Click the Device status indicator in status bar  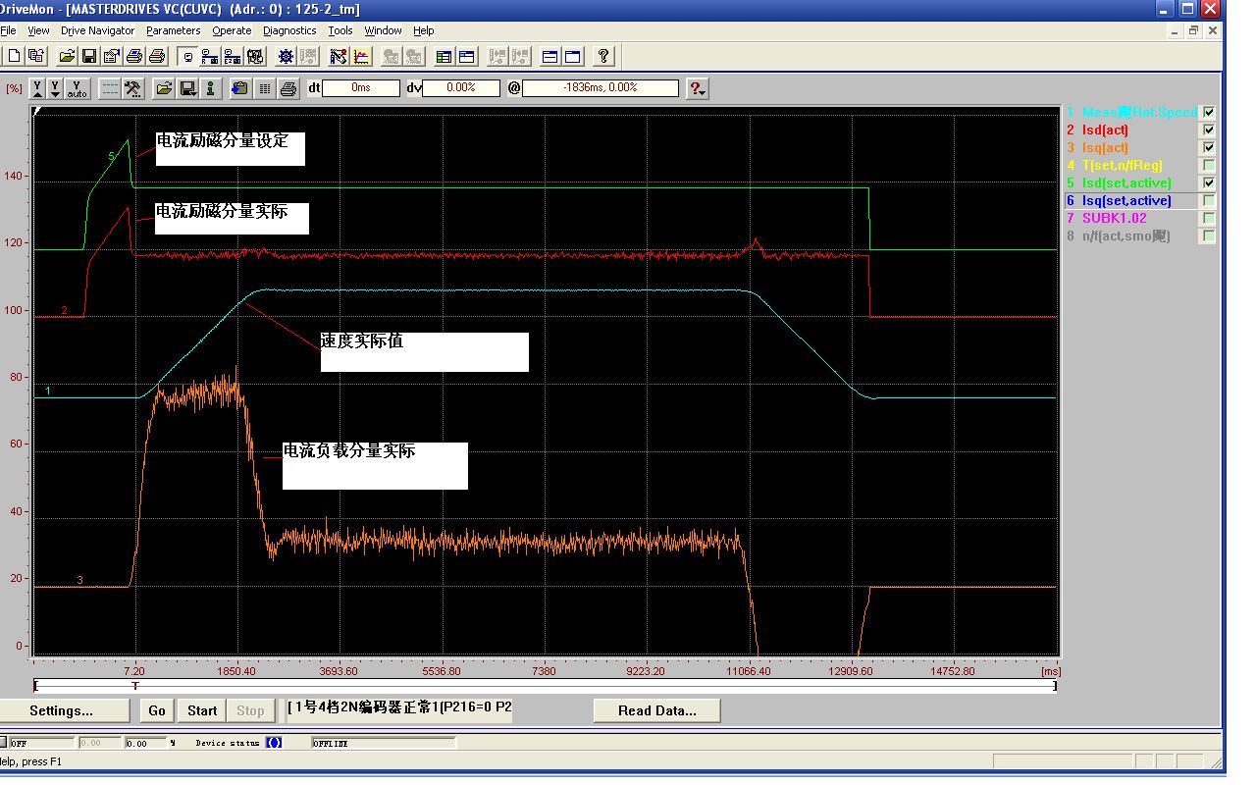pos(274,743)
